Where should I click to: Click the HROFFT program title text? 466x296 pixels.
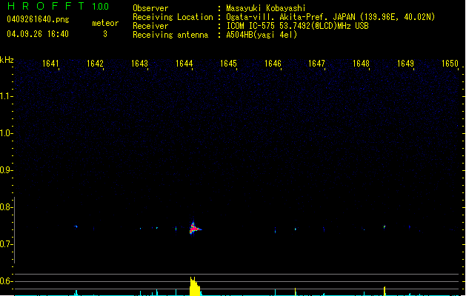[x=46, y=6]
